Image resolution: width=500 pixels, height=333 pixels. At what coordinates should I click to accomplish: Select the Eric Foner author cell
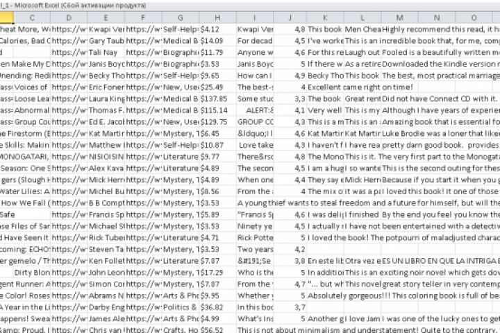point(106,87)
